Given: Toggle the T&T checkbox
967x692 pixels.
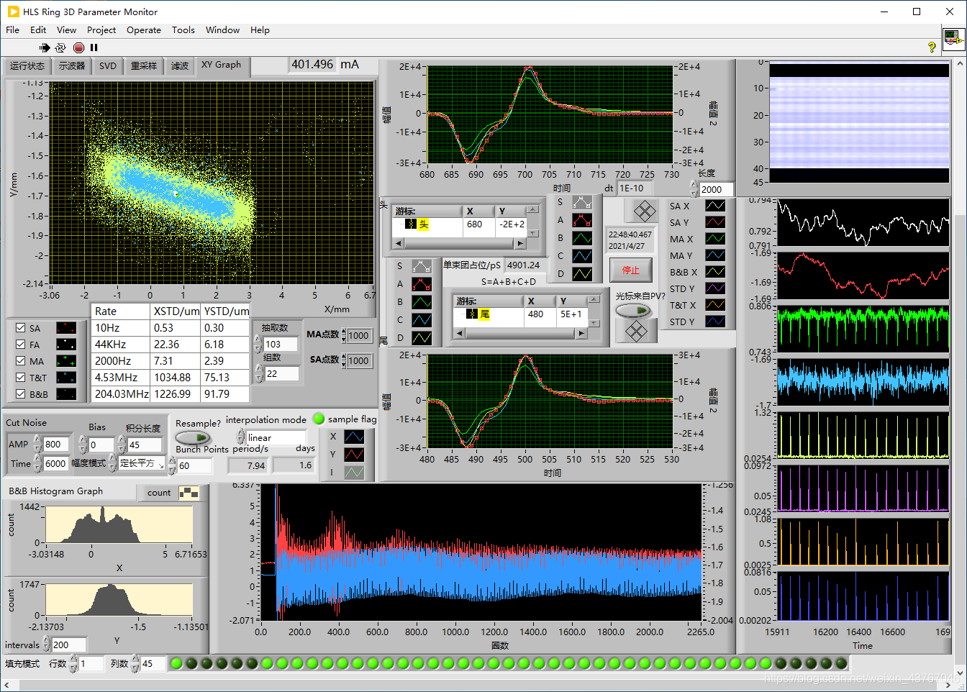Looking at the screenshot, I should 21,378.
